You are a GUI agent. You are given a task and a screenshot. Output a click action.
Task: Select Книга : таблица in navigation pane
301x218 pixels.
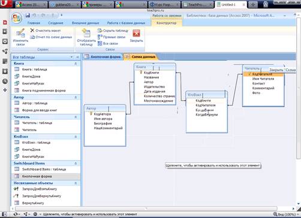pyautogui.click(x=34, y=69)
